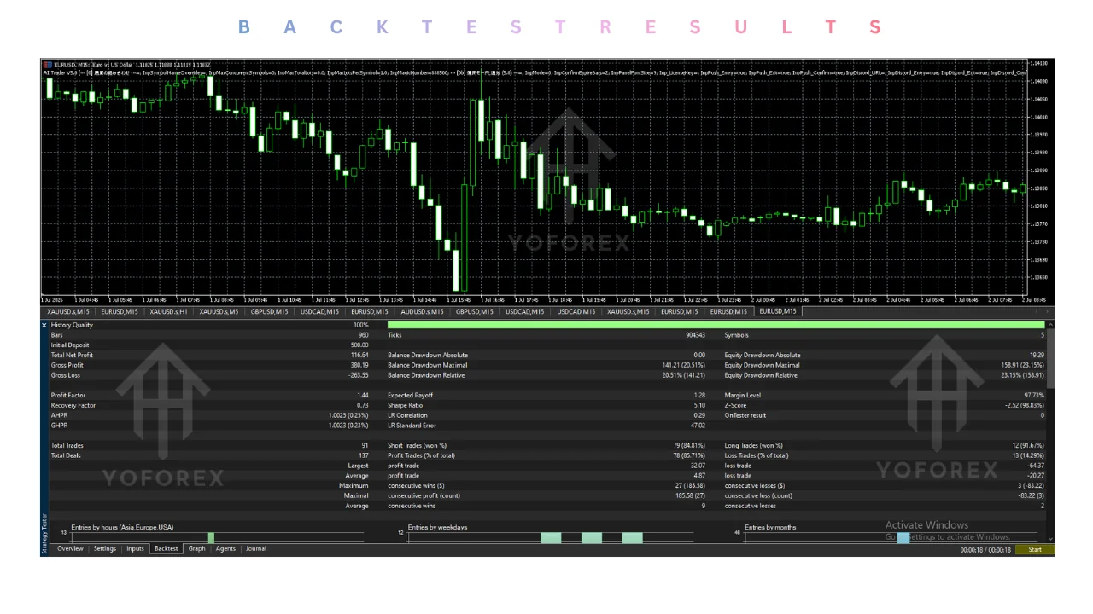Select the Total Deals value 137
The width and height of the screenshot is (1093, 614).
(364, 455)
